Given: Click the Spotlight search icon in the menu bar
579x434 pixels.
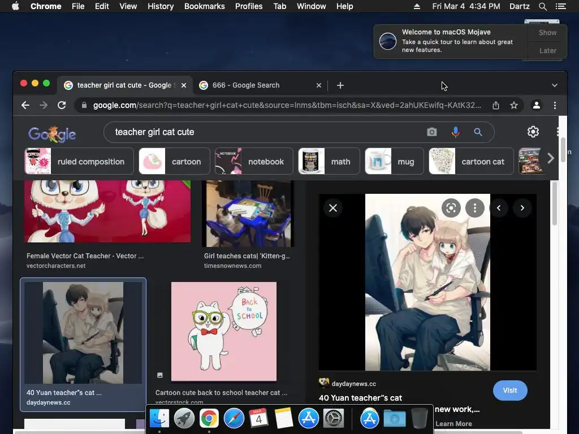Looking at the screenshot, I should click(x=542, y=6).
